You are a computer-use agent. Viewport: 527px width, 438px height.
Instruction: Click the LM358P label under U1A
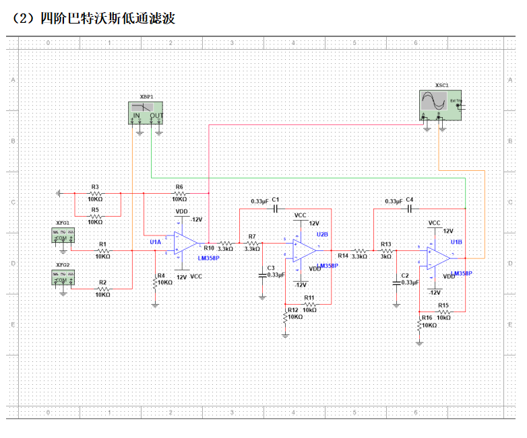click(208, 258)
